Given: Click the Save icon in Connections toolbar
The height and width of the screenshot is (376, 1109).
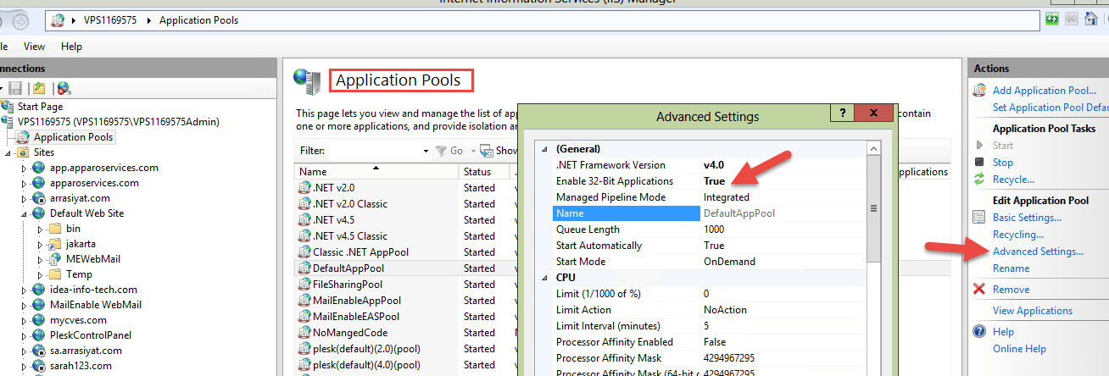Looking at the screenshot, I should [x=15, y=88].
